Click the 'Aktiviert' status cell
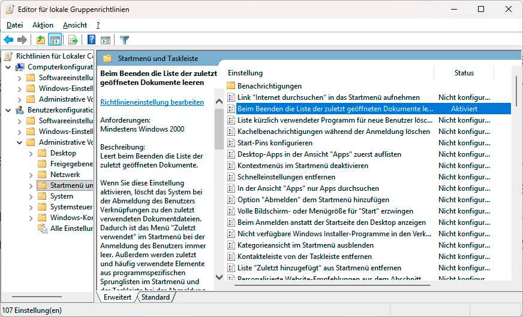Screen dimensions: 523x317 pyautogui.click(x=464, y=109)
